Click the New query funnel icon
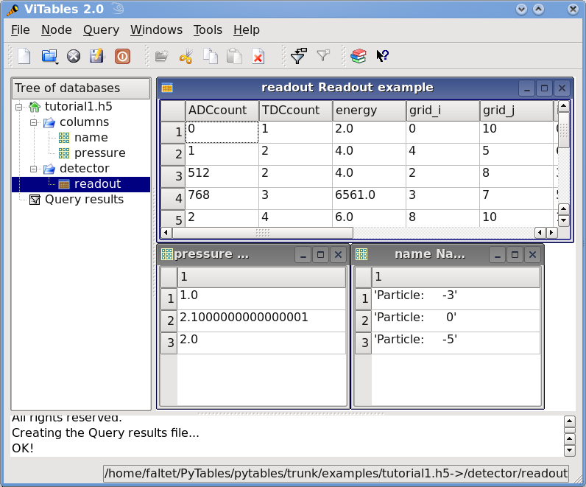The height and width of the screenshot is (487, 586). click(x=298, y=56)
